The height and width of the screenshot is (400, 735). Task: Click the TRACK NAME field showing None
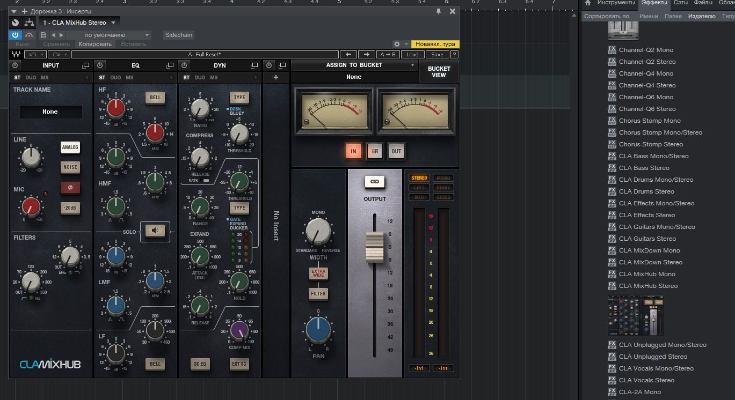(x=51, y=112)
